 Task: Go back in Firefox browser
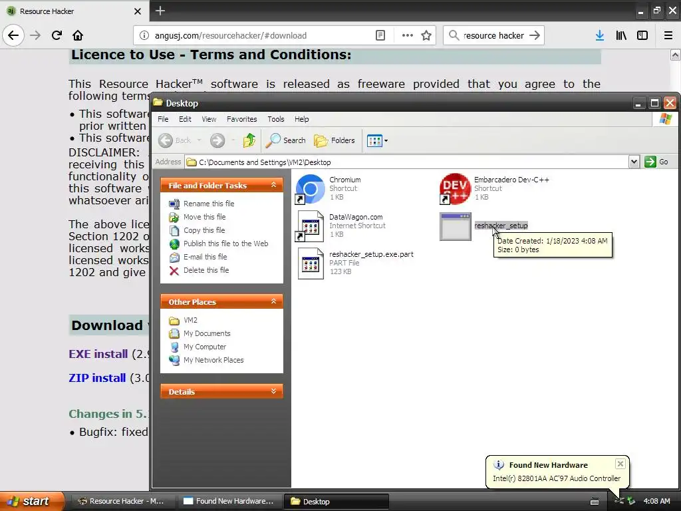coord(13,35)
